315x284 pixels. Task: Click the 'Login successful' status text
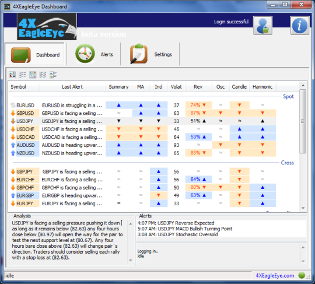(x=231, y=22)
